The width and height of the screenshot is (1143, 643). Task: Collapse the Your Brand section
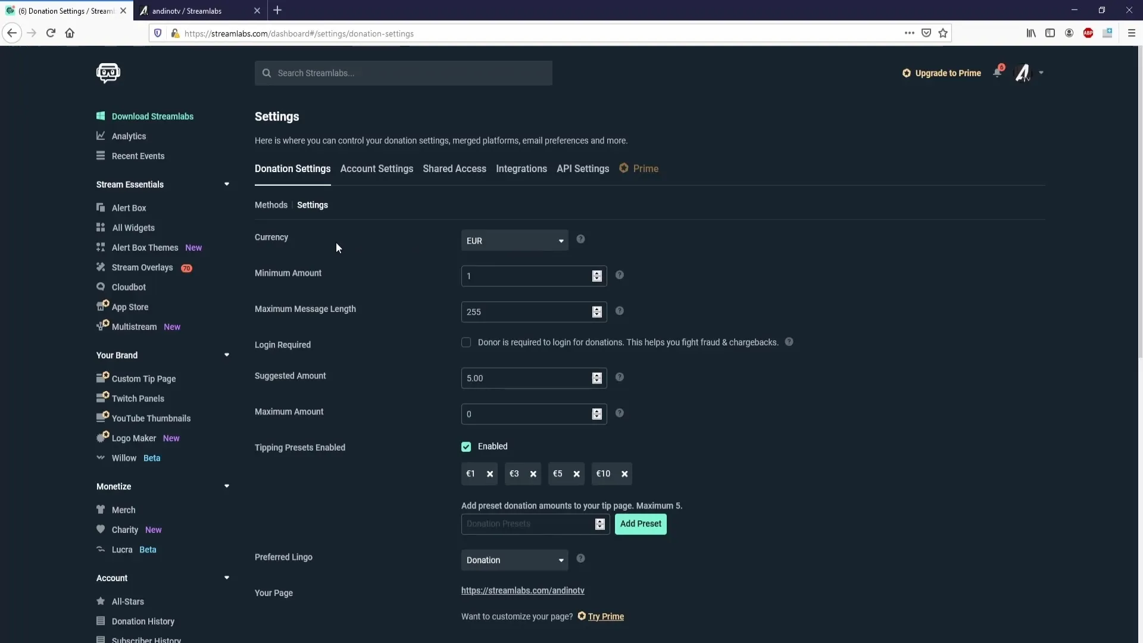226,355
